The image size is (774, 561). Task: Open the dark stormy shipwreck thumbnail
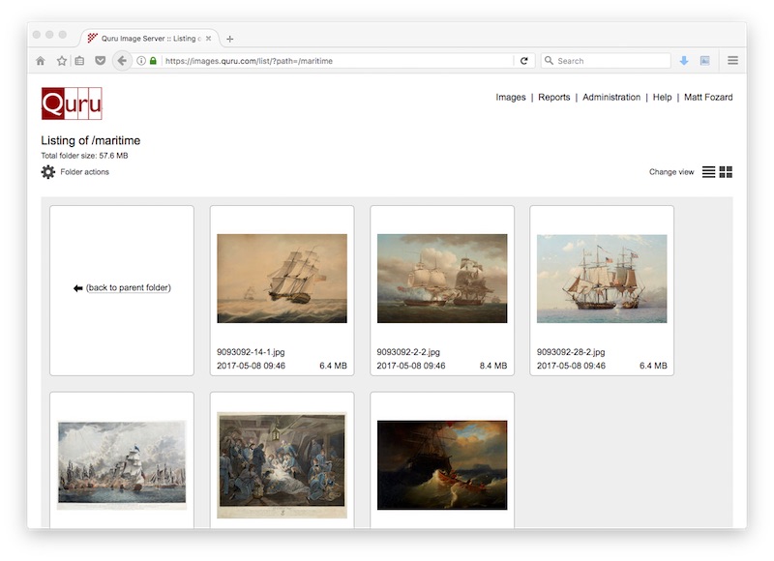442,465
